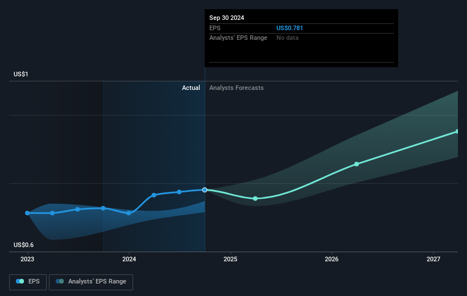
Task: Click the 'No data' tooltip value
Action: [x=287, y=38]
